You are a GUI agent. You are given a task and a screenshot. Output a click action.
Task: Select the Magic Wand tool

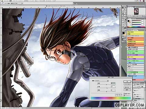125,12
